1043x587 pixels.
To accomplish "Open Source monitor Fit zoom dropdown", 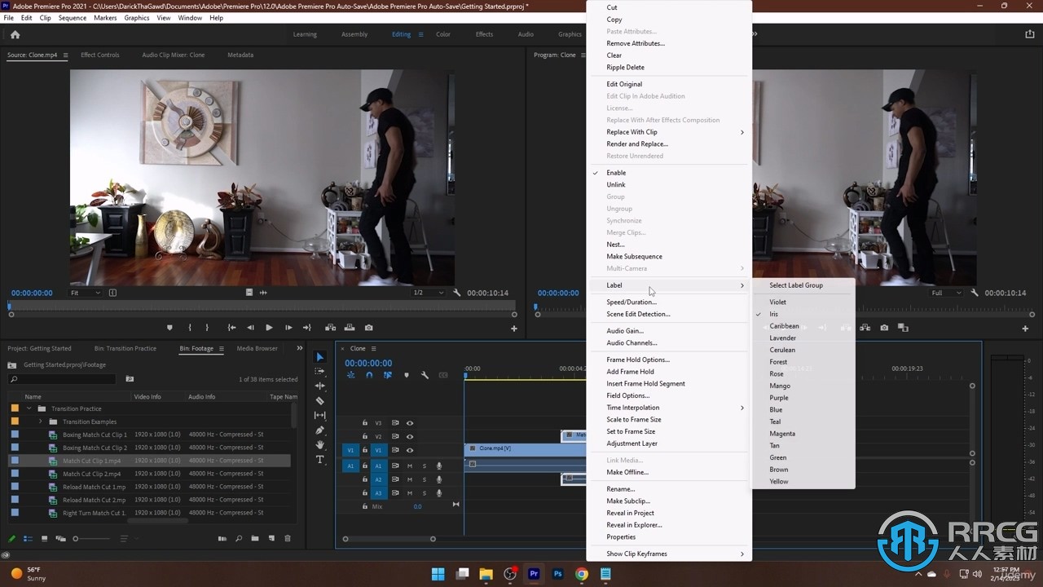I will (x=85, y=293).
